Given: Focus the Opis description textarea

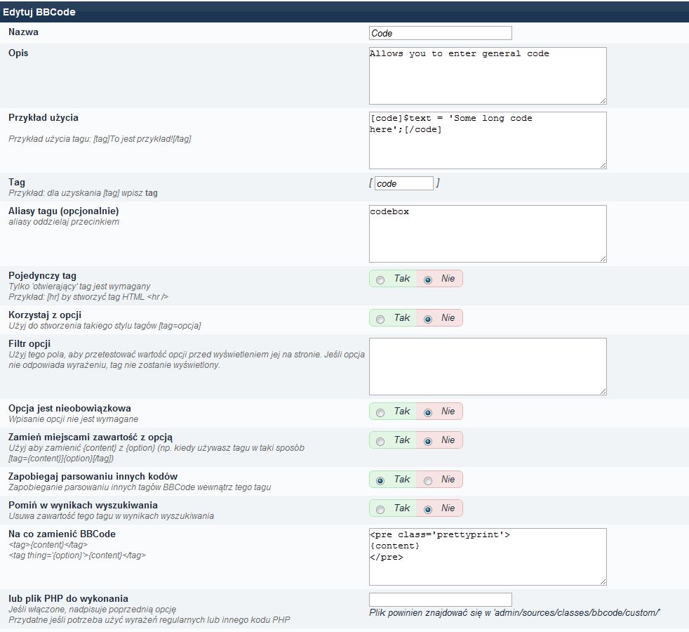Looking at the screenshot, I should (x=487, y=76).
